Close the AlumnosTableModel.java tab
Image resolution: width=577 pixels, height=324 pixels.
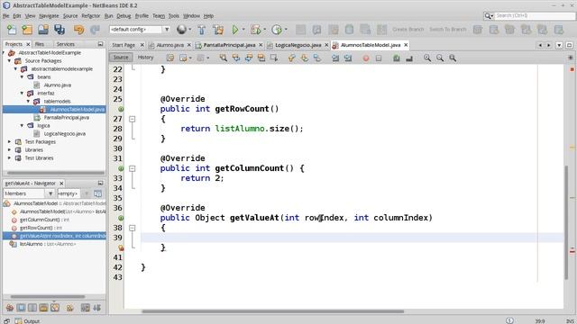pos(406,45)
